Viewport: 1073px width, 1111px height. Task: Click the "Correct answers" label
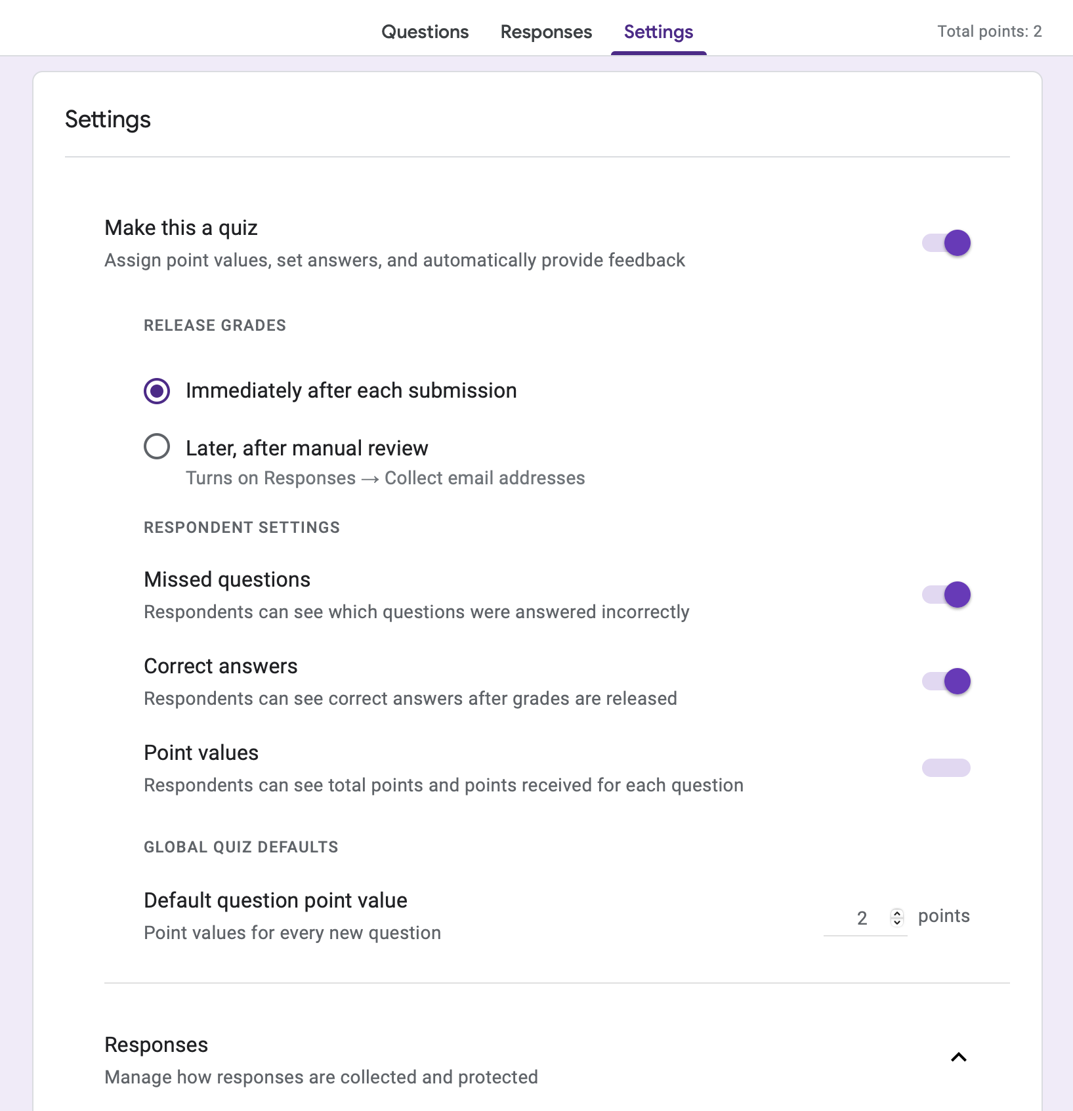221,666
